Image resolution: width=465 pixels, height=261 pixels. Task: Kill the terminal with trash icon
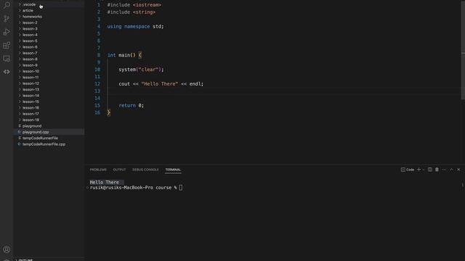(x=437, y=170)
